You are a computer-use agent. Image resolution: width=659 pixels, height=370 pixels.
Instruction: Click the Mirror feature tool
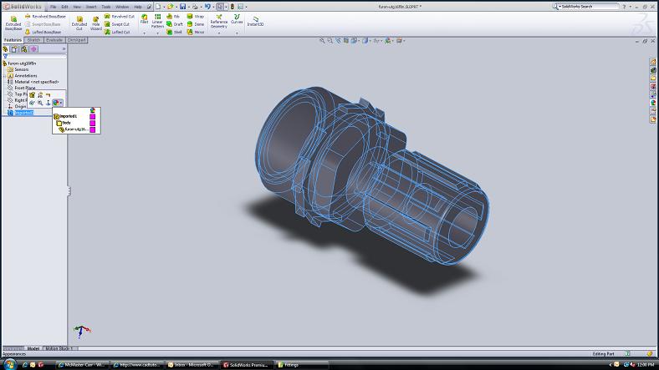tap(195, 32)
